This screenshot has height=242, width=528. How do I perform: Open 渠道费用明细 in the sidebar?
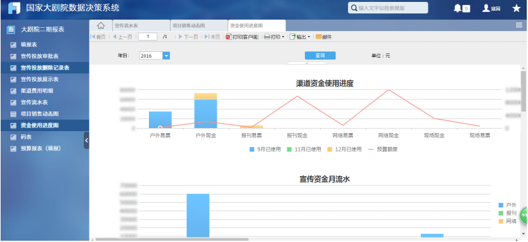(37, 91)
